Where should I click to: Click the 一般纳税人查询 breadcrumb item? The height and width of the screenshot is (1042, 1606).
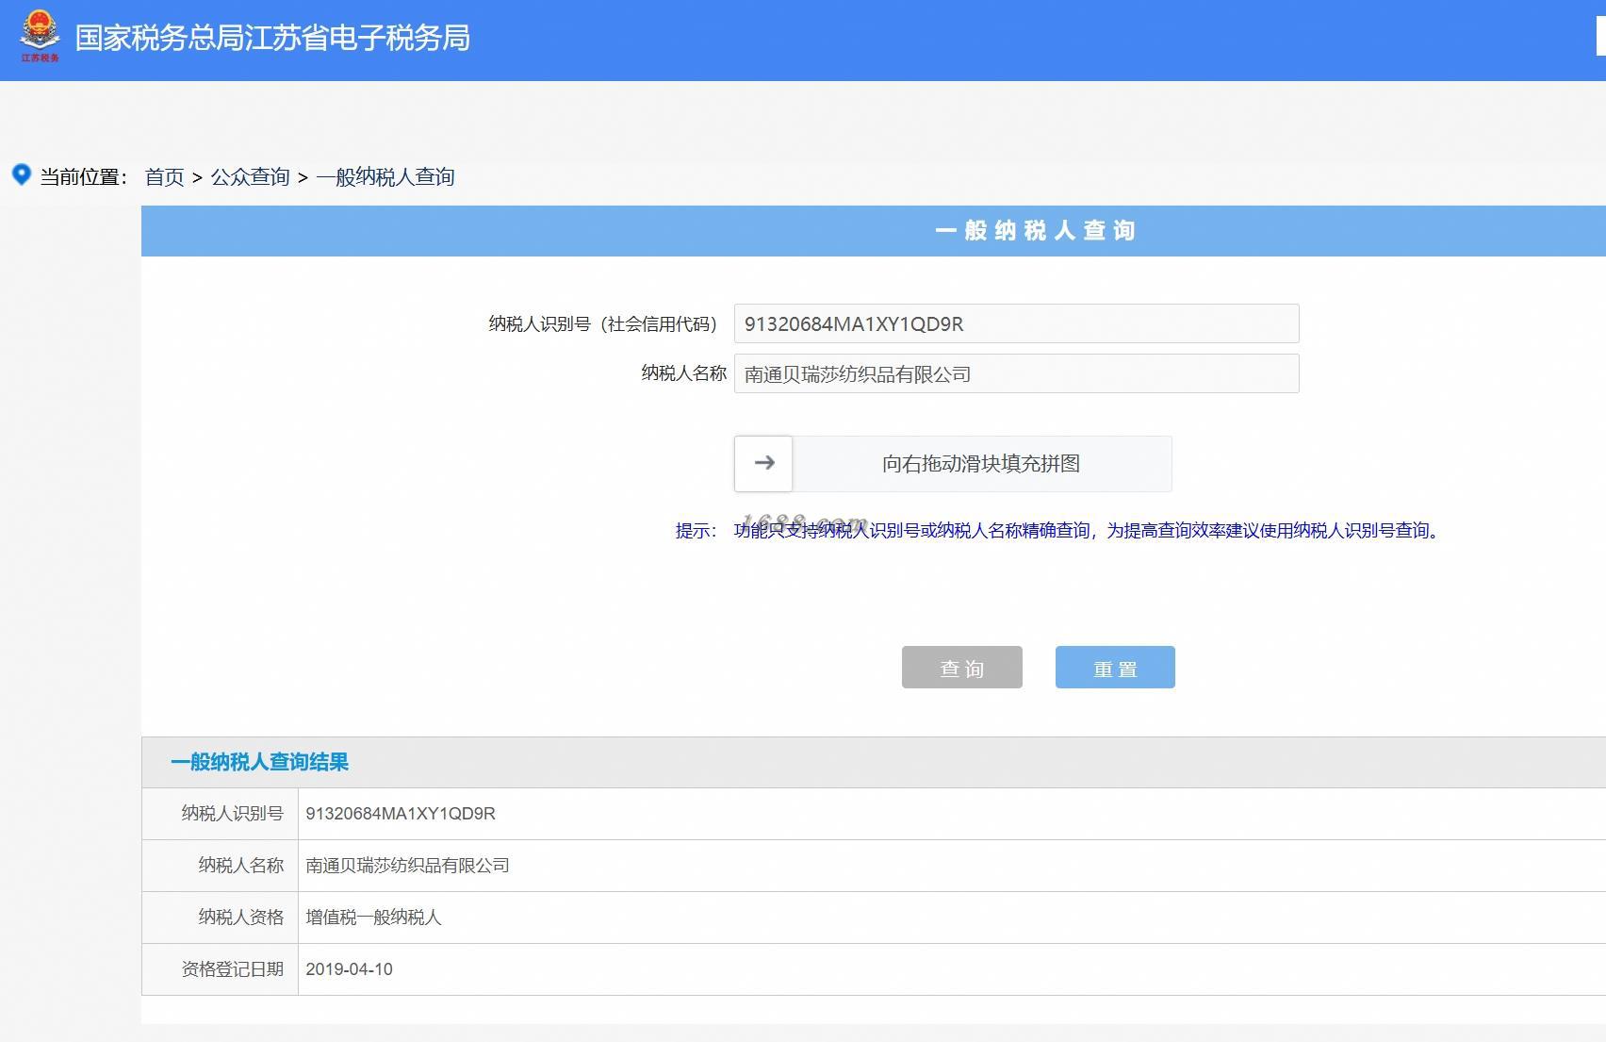pyautogui.click(x=385, y=177)
